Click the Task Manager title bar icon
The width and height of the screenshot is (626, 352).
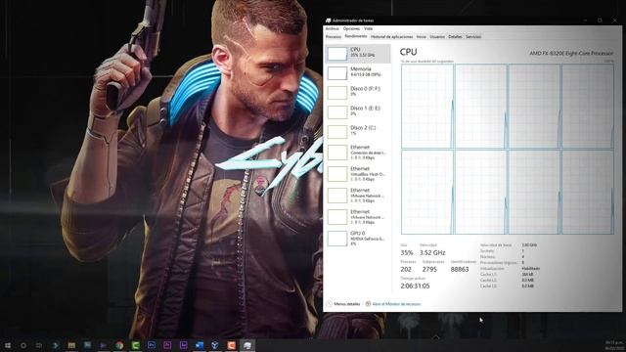(329, 21)
